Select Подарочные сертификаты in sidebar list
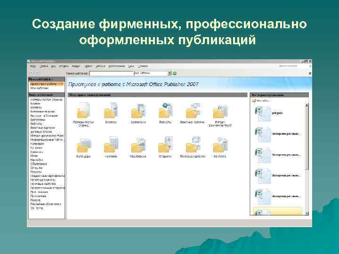This screenshot has height=254, width=339. pyautogui.click(x=48, y=176)
